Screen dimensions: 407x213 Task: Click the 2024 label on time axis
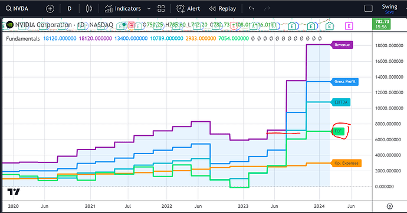(x=319, y=206)
